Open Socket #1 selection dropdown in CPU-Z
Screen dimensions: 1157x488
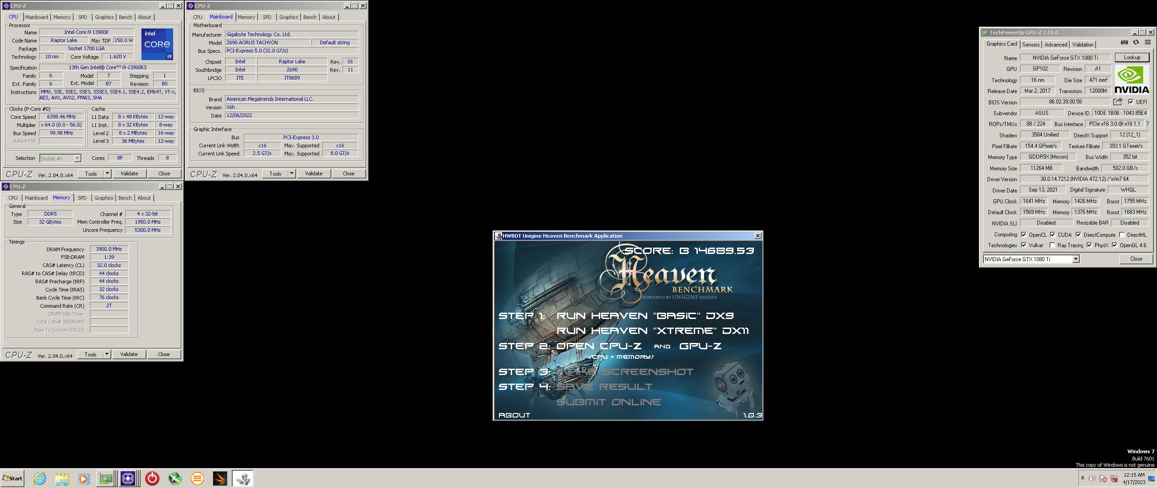point(77,158)
